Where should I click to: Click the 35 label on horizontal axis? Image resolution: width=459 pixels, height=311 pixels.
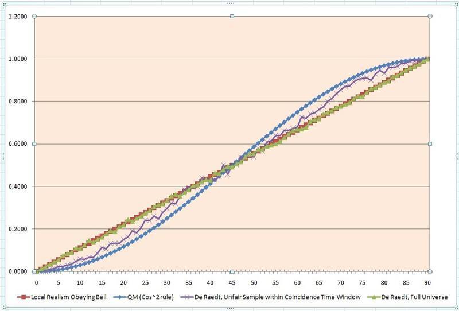[189, 283]
